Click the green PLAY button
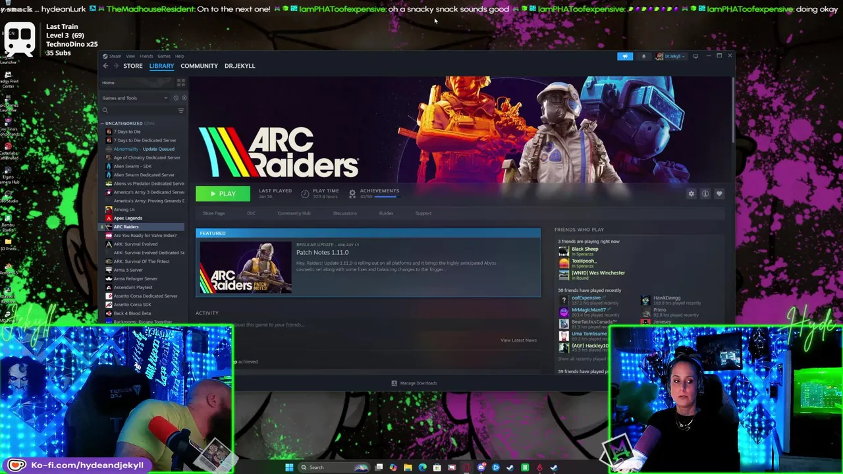This screenshot has height=474, width=843. (223, 194)
